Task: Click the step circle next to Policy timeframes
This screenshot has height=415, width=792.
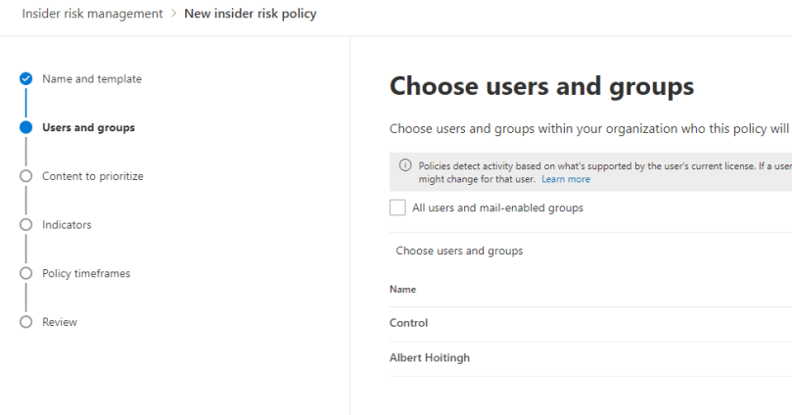Action: [x=25, y=274]
